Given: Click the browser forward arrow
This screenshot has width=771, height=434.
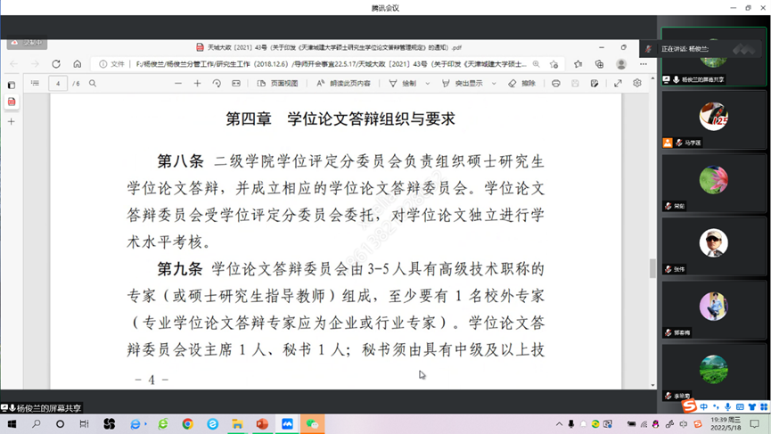Looking at the screenshot, I should click(x=35, y=64).
